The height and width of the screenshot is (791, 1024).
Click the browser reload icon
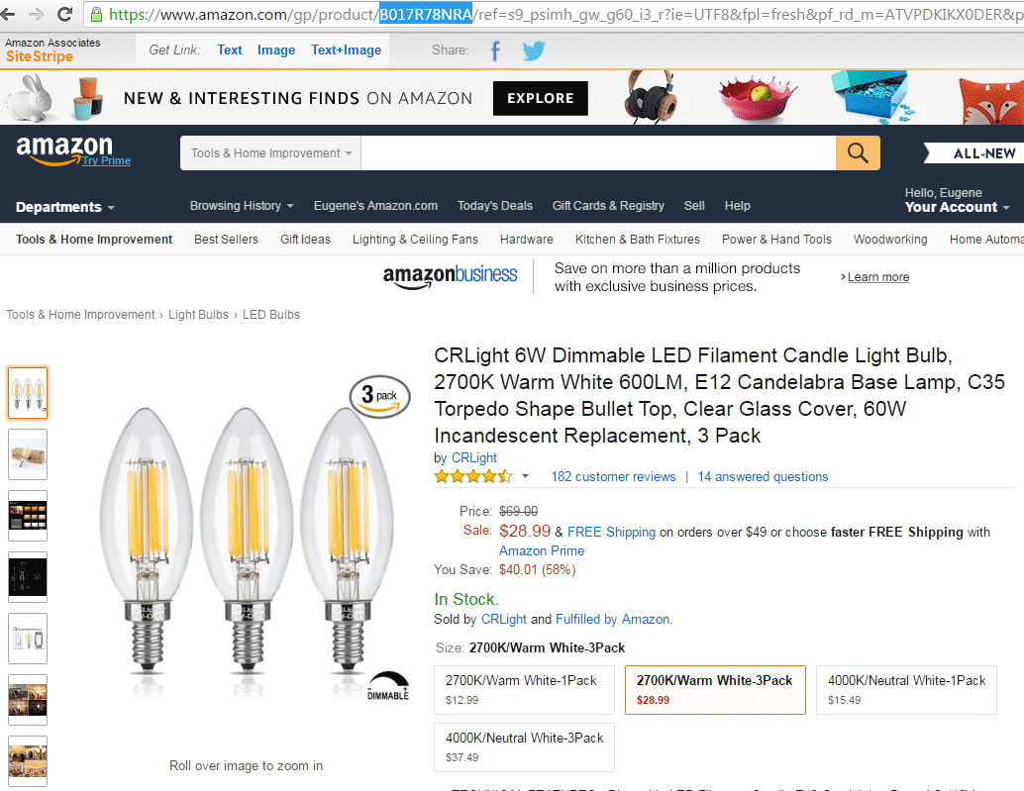(64, 14)
